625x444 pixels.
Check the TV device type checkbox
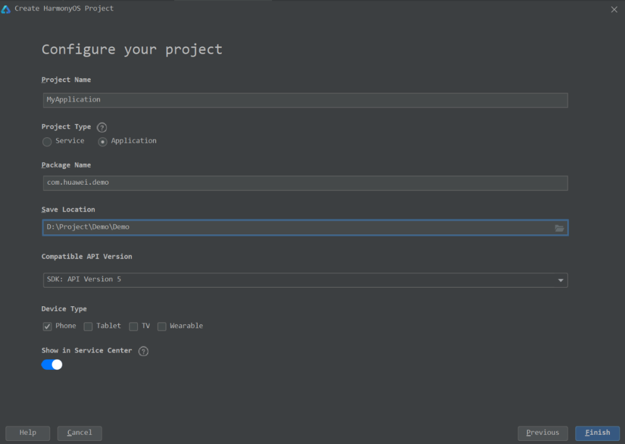(133, 326)
